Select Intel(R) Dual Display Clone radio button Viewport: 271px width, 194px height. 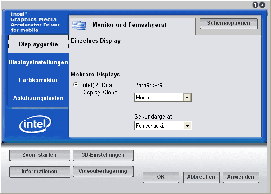tap(76, 84)
